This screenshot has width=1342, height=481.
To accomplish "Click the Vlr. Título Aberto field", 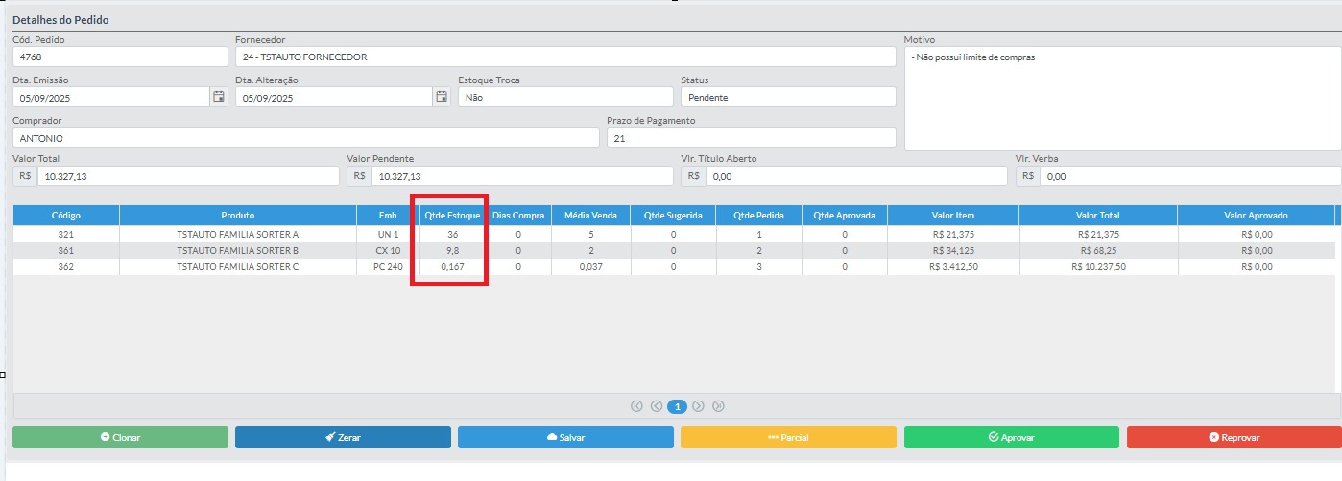I will pyautogui.click(x=856, y=176).
